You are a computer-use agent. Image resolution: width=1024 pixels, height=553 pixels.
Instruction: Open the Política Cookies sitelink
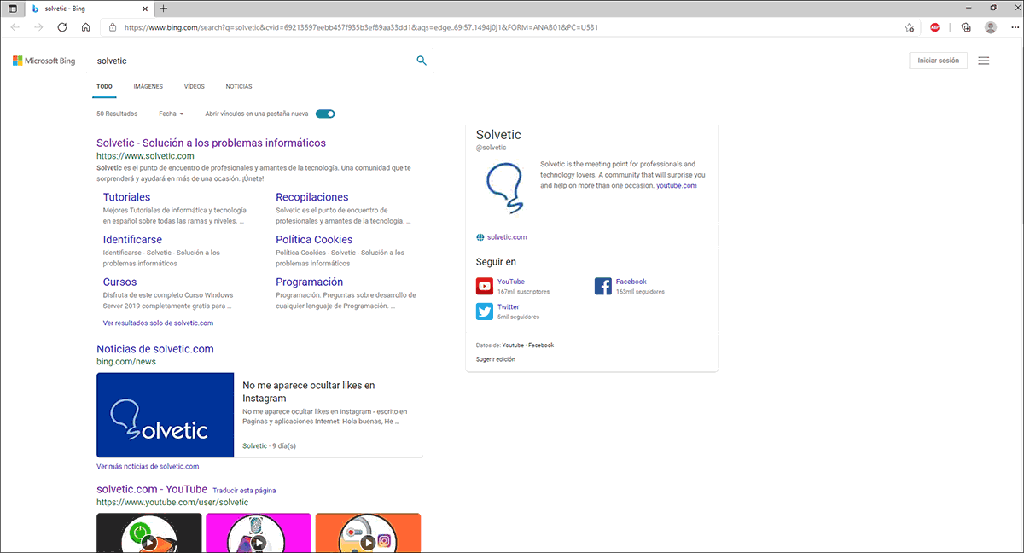[x=314, y=240]
